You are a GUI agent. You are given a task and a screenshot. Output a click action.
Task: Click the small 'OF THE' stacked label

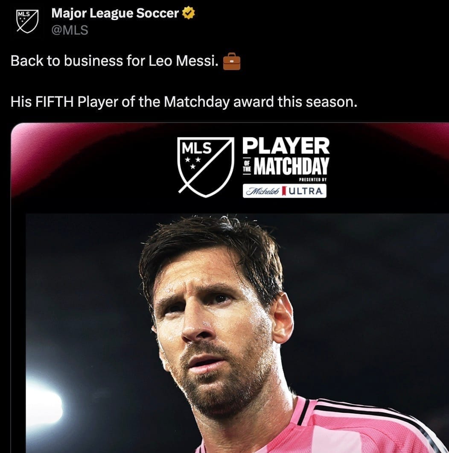pyautogui.click(x=247, y=167)
